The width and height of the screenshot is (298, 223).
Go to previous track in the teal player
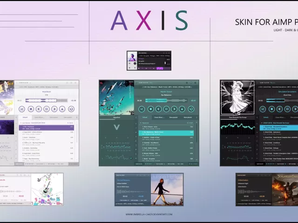pos(158,109)
